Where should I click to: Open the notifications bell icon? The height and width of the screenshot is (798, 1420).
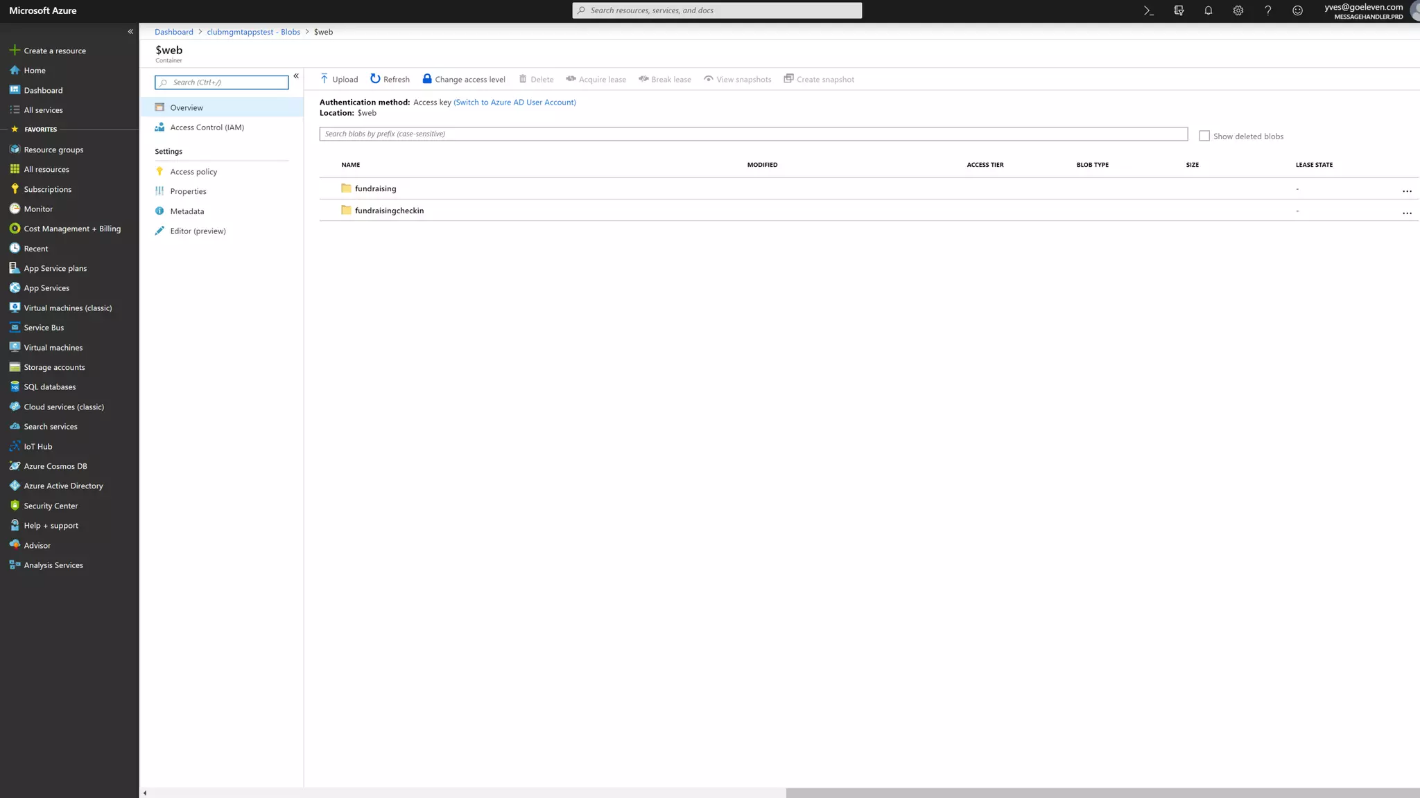click(x=1208, y=10)
